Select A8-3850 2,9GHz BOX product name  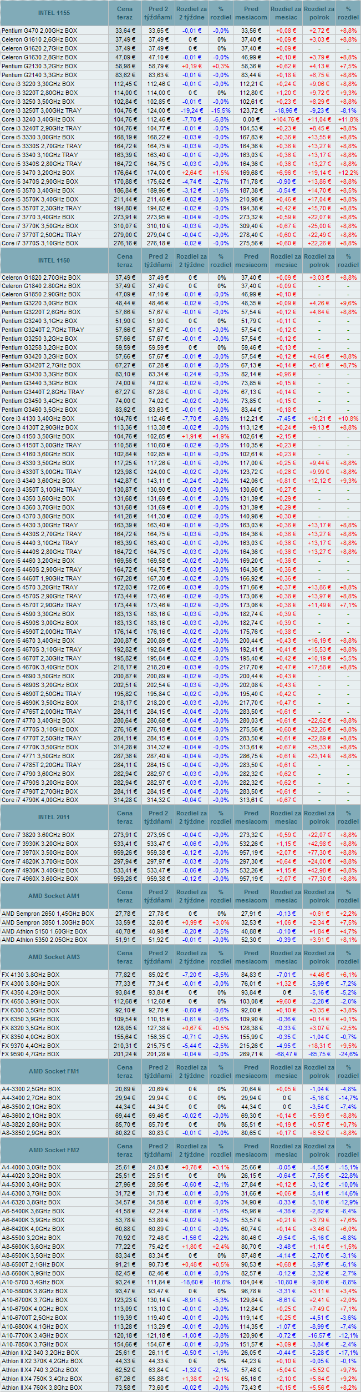click(x=31, y=1133)
